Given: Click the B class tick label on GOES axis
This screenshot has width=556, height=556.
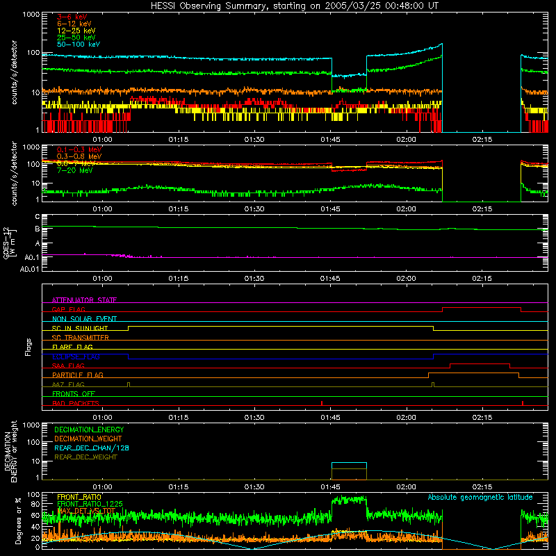Looking at the screenshot, I should click(38, 229).
